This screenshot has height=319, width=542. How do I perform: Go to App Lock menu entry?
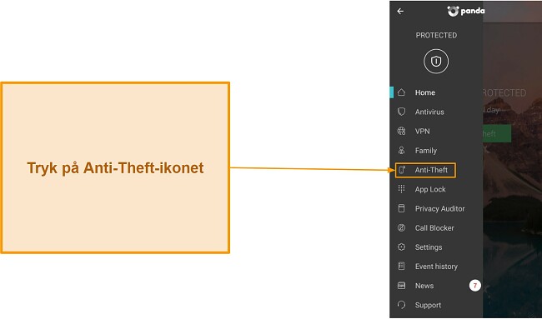(x=436, y=189)
